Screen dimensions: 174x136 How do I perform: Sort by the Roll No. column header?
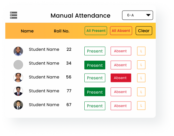pyautogui.click(x=62, y=31)
